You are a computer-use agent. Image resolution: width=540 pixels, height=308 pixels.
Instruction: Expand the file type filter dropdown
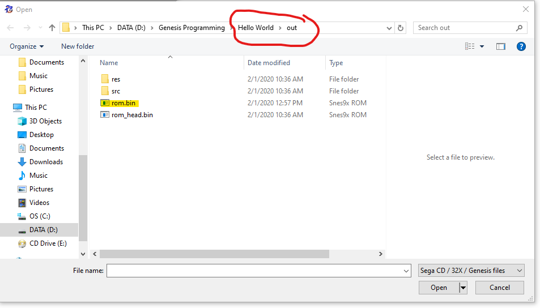471,271
